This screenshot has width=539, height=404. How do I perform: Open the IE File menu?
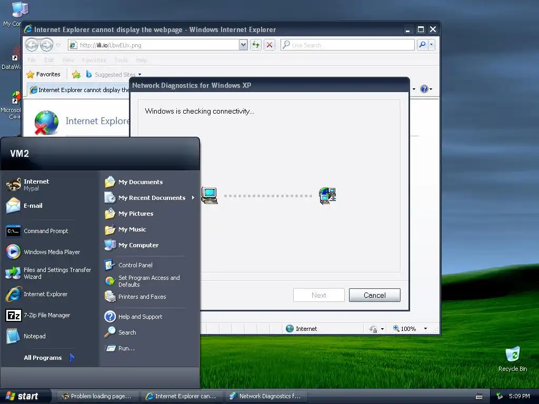click(x=32, y=60)
